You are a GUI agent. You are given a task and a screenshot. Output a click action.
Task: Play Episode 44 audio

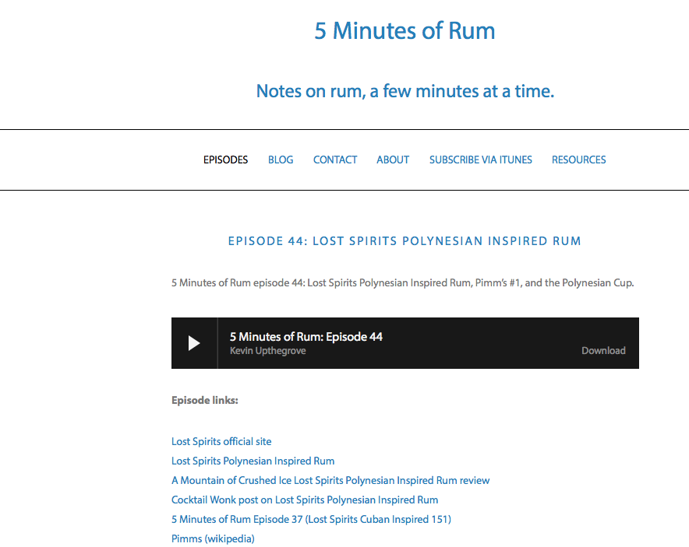[194, 343]
